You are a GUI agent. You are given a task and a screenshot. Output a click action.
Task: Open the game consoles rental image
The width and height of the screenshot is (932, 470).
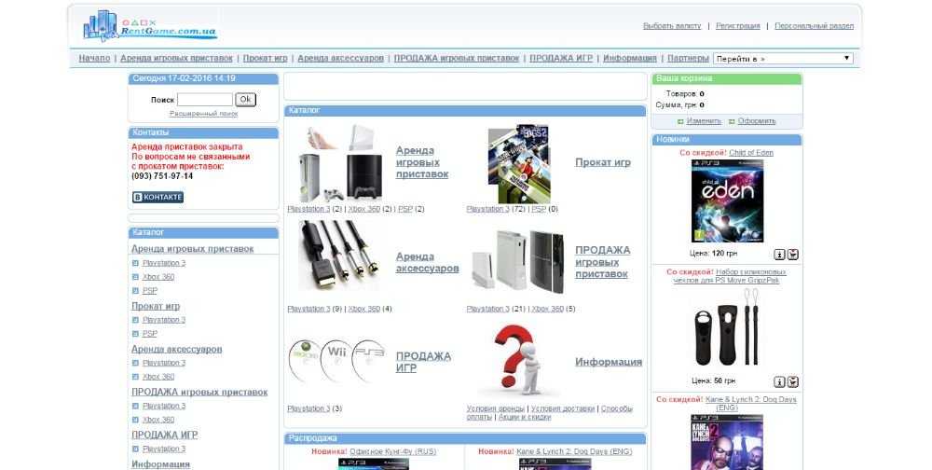[x=340, y=163]
